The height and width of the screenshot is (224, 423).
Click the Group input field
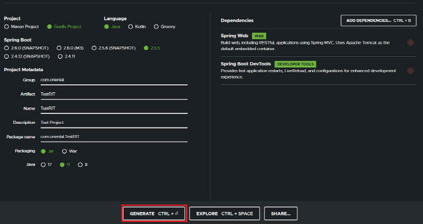coord(114,80)
